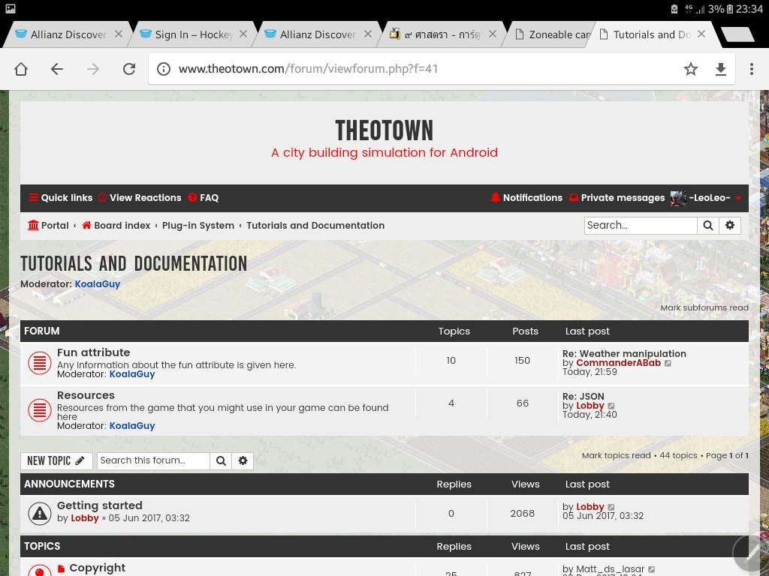The width and height of the screenshot is (769, 576).
Task: Open Plug-in System breadcrumb
Action: pyautogui.click(x=198, y=226)
